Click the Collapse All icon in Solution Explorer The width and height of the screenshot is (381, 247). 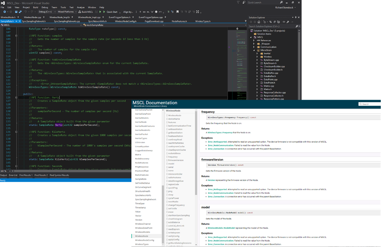pyautogui.click(x=275, y=22)
